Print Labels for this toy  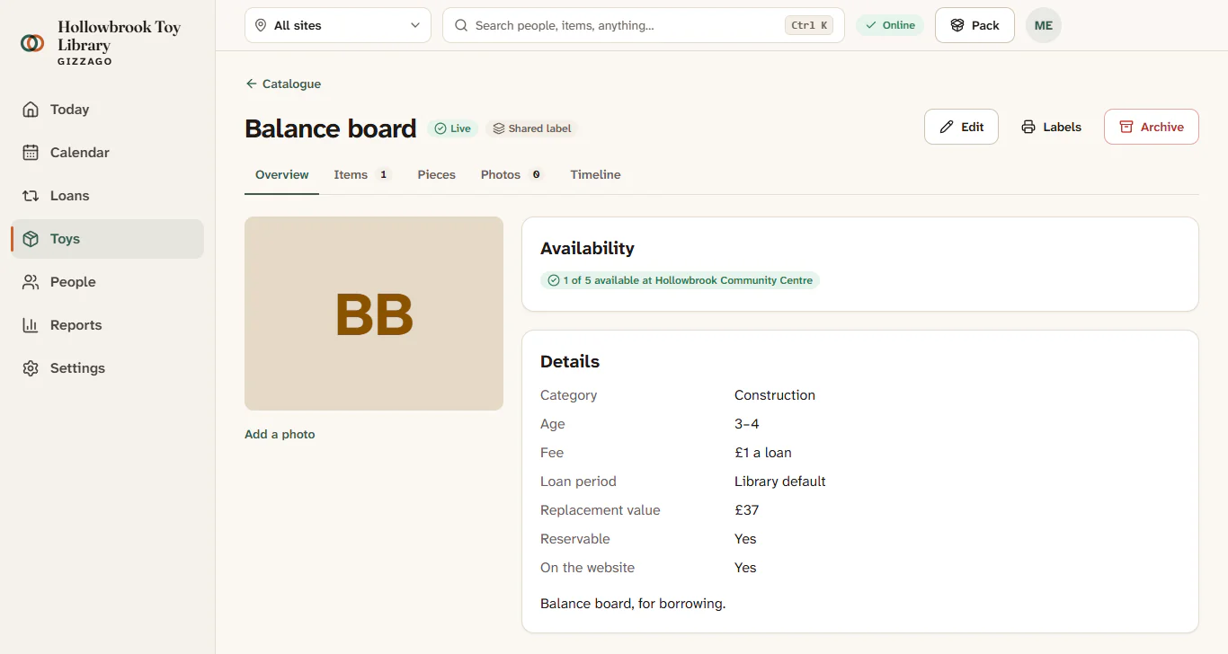pos(1051,127)
